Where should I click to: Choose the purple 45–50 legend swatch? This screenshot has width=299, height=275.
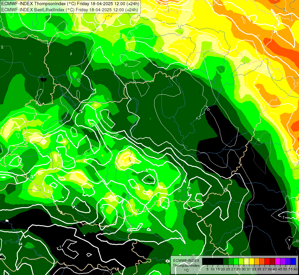point(283,261)
